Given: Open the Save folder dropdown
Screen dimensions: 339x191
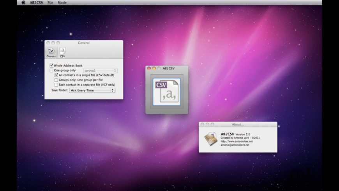Looking at the screenshot, I should click(x=92, y=90).
